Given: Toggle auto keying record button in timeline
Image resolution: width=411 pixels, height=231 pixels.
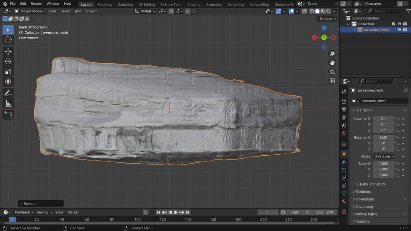Looking at the screenshot, I should 146,213.
